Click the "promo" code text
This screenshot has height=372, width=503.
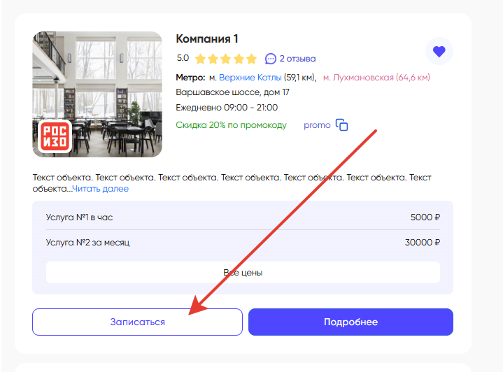(x=317, y=125)
